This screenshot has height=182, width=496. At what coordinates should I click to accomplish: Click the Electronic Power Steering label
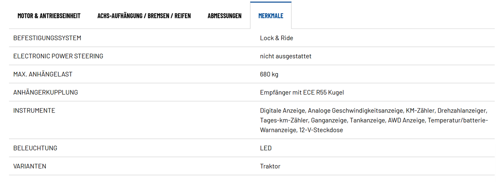click(x=58, y=56)
